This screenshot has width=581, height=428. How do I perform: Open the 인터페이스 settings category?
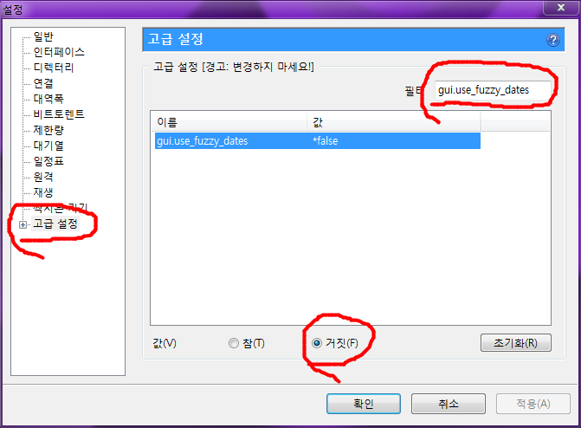59,52
